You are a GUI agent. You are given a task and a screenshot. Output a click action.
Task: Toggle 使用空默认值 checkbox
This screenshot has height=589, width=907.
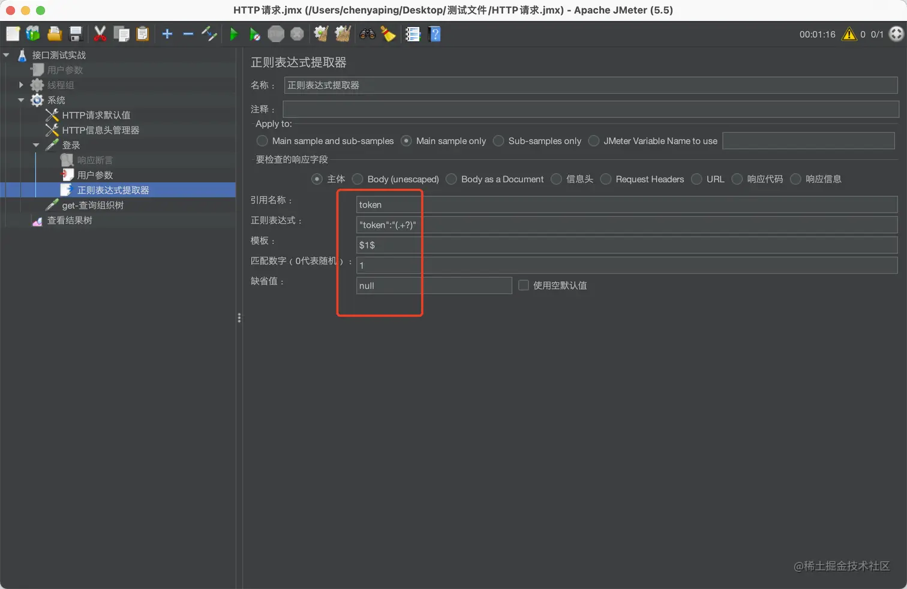(x=524, y=286)
